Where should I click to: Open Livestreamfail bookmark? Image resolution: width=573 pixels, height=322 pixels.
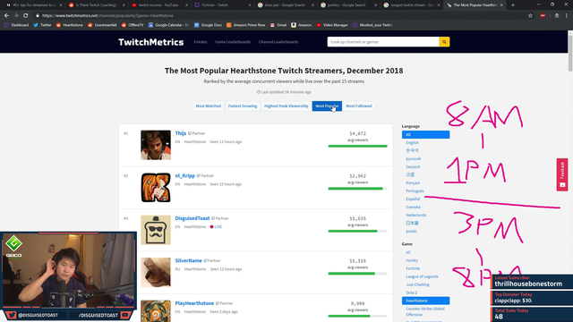point(102,25)
